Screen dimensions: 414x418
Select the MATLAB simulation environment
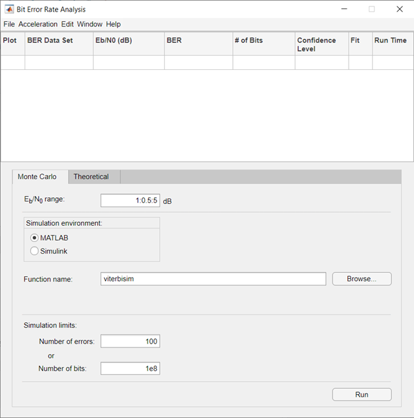(x=34, y=237)
